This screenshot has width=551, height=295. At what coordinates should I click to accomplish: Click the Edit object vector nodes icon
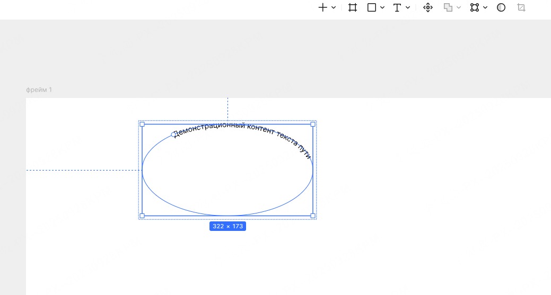[475, 7]
